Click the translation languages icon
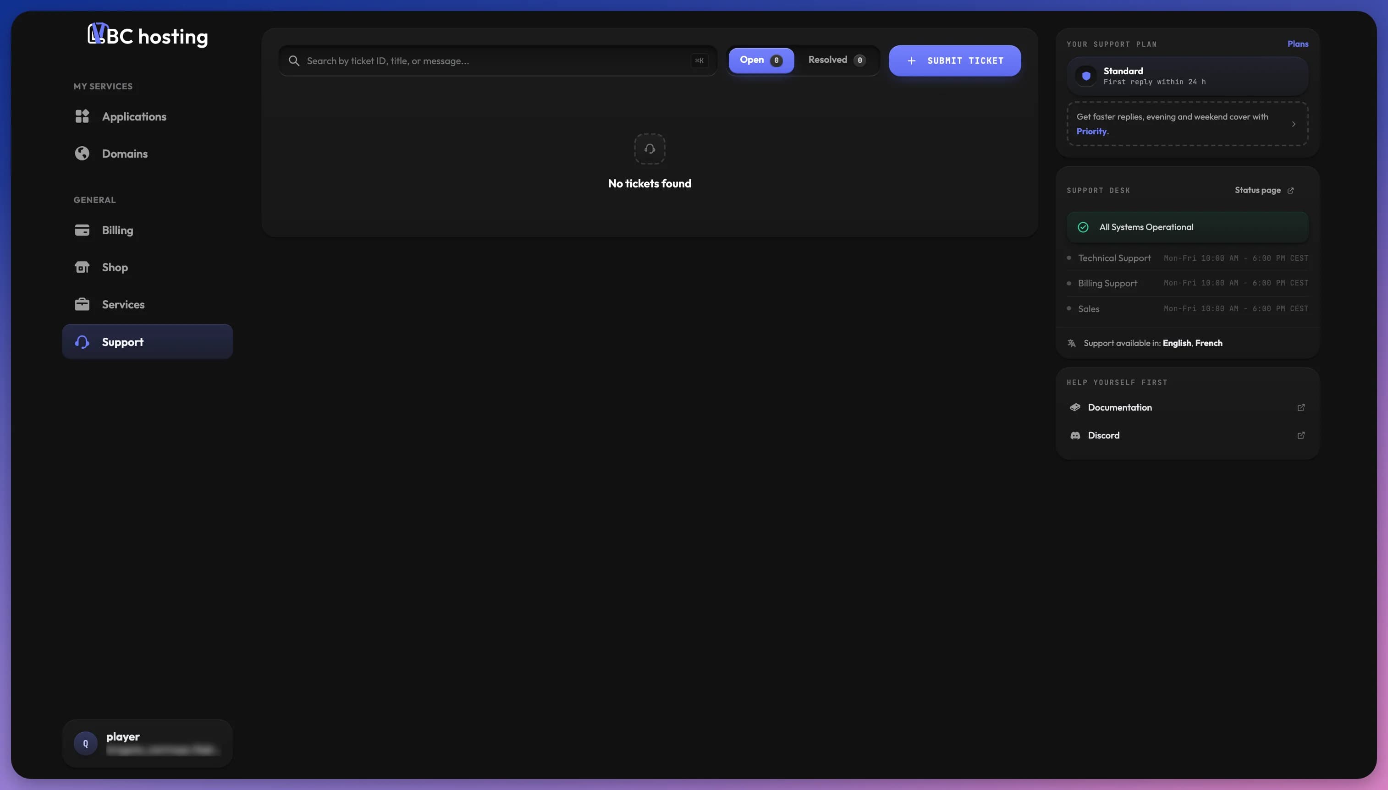 click(1072, 343)
